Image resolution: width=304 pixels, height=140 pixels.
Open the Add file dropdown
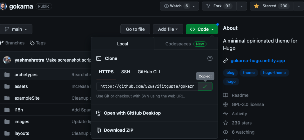click(x=168, y=29)
